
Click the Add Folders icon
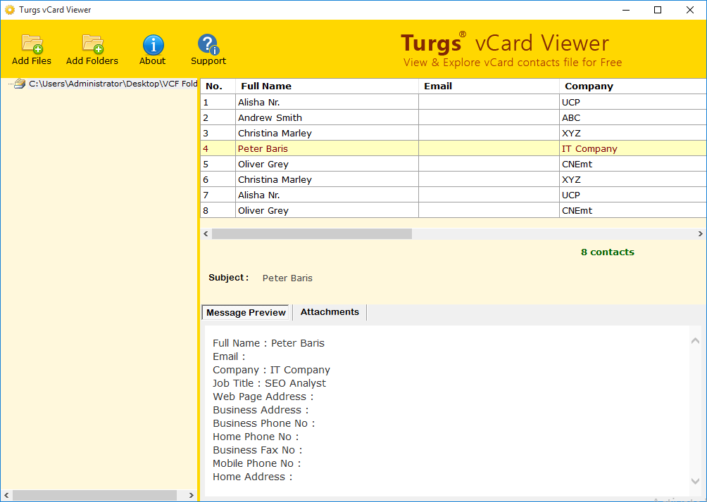coord(93,44)
